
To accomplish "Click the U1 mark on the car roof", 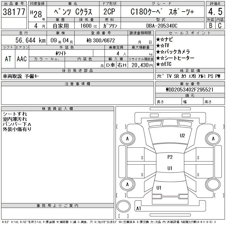I will pos(170,168).
